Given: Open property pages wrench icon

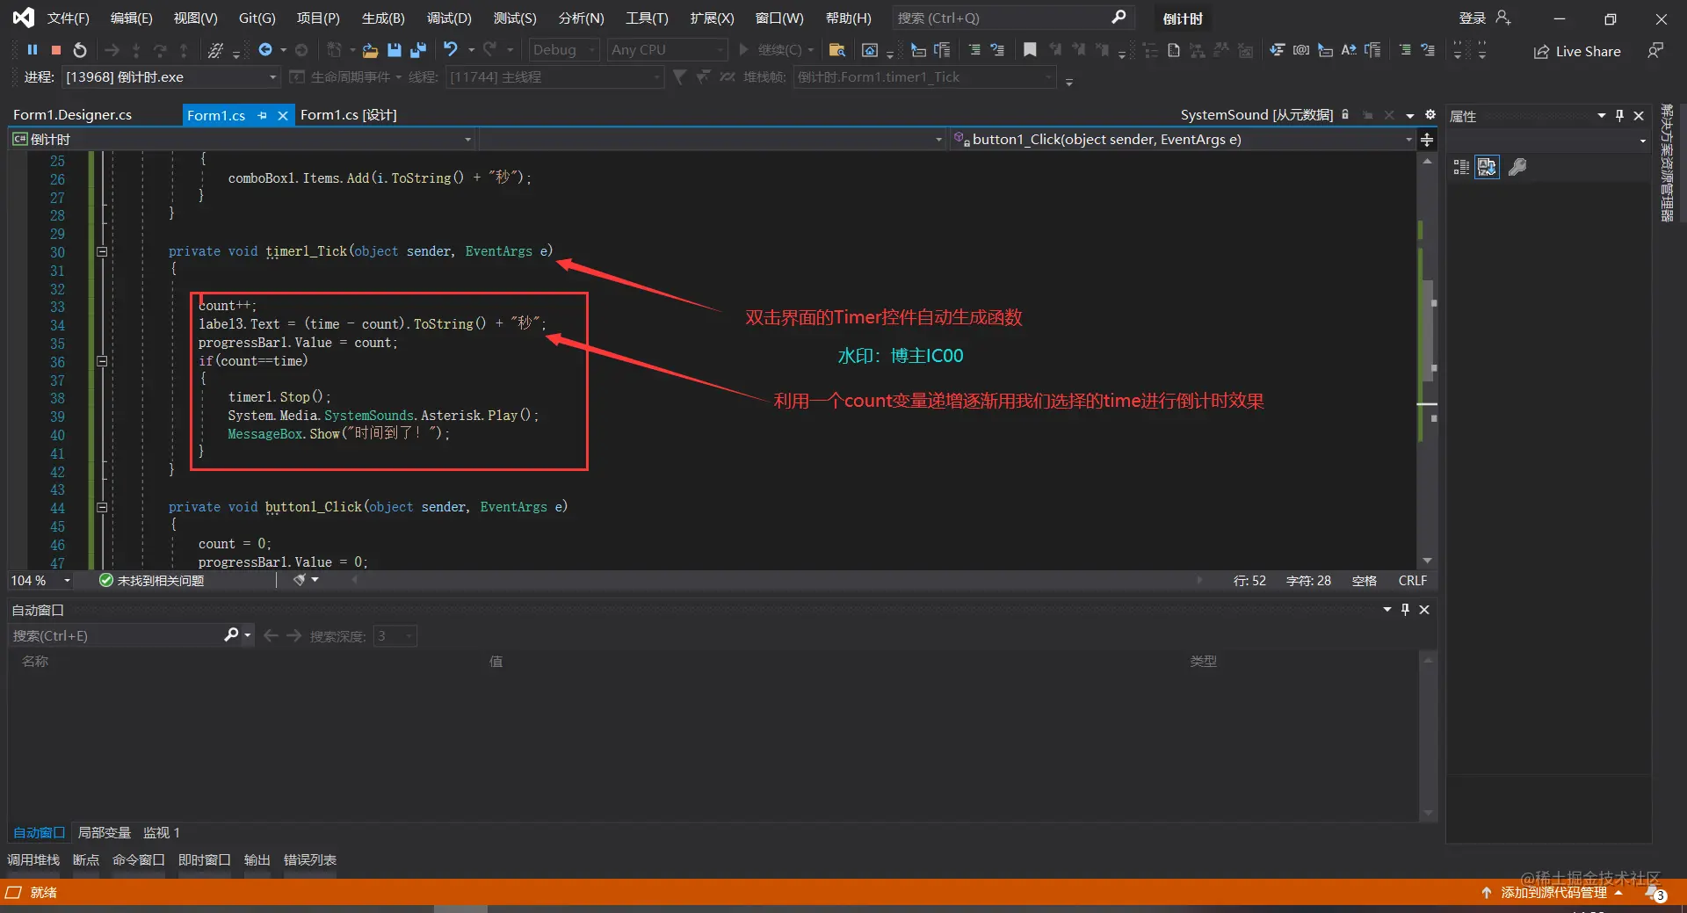Looking at the screenshot, I should pyautogui.click(x=1517, y=167).
